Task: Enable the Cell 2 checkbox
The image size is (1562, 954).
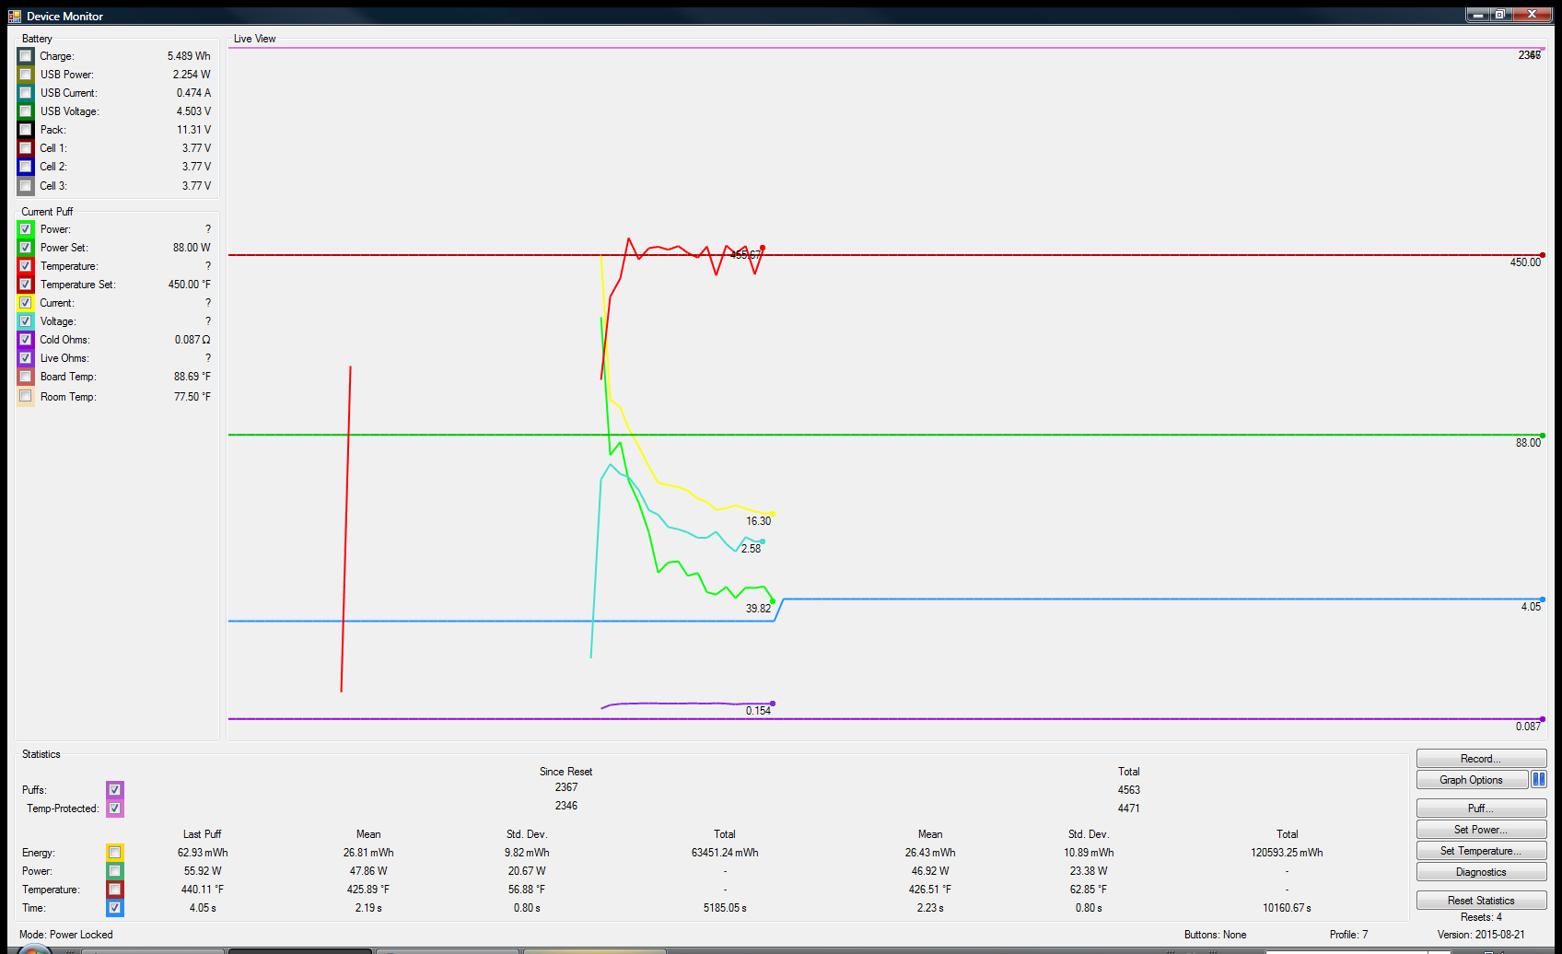Action: 26,167
